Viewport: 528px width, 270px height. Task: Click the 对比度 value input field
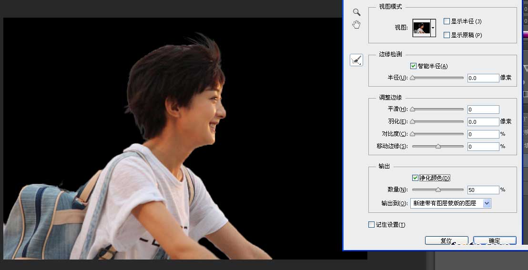point(483,134)
